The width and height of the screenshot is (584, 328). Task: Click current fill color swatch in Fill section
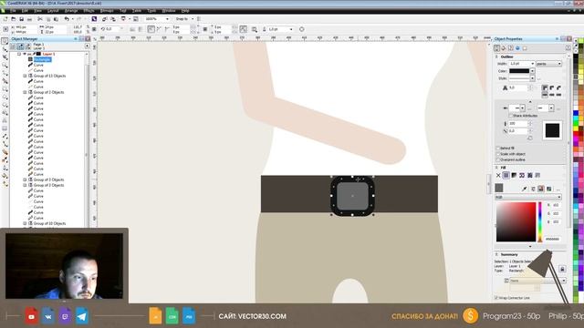pyautogui.click(x=499, y=189)
